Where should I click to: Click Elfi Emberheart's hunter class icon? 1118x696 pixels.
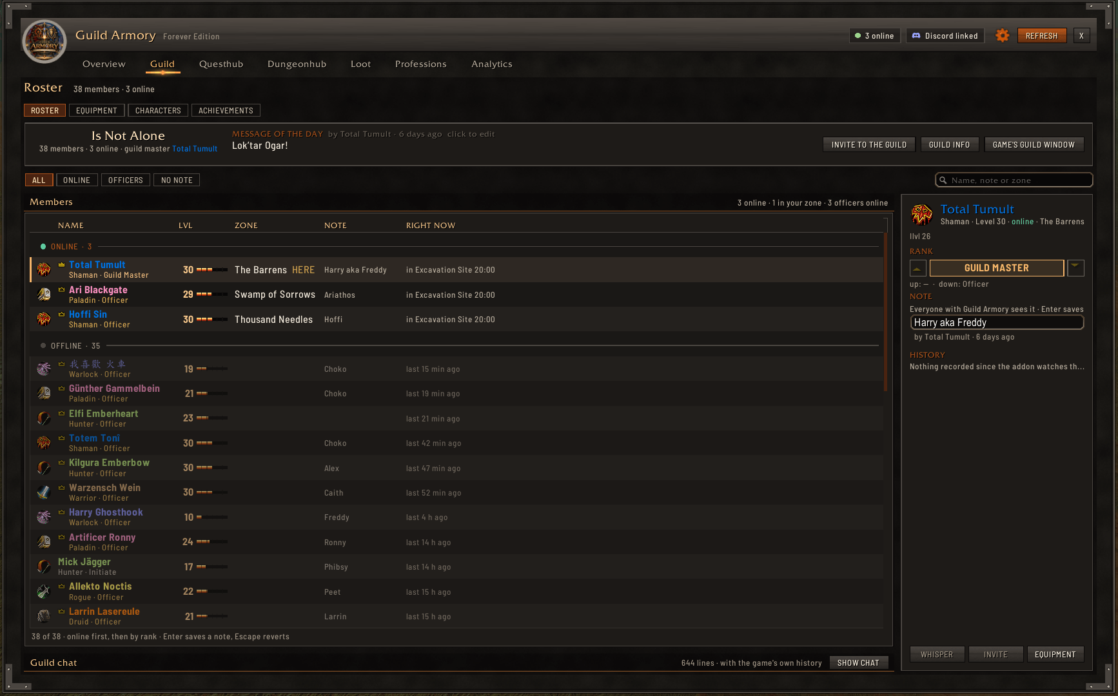tap(44, 418)
